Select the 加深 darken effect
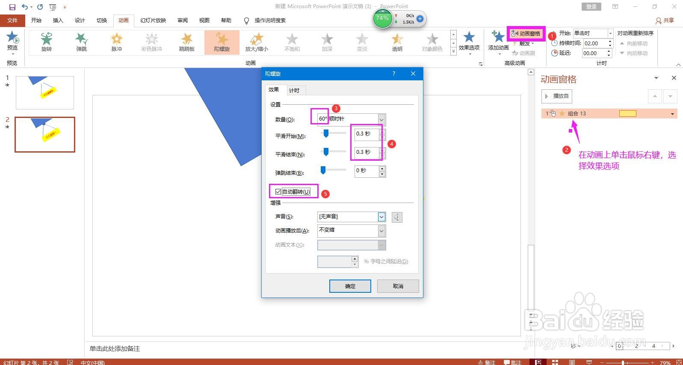Image resolution: width=683 pixels, height=365 pixels. [327, 42]
